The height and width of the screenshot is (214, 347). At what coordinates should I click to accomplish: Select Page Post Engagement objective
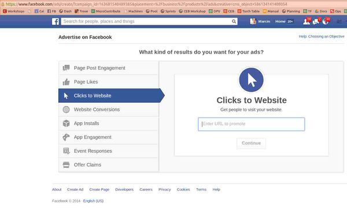coord(109,68)
